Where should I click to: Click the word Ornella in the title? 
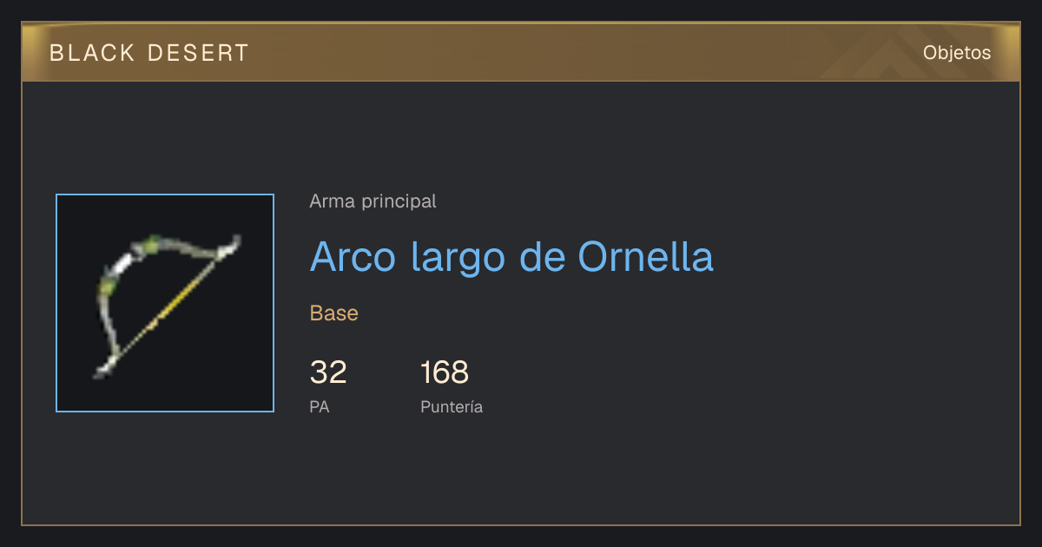(645, 257)
